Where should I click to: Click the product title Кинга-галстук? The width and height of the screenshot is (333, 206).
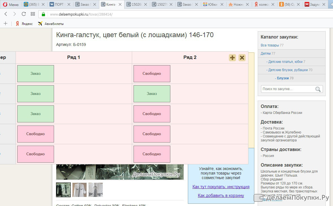(135, 35)
